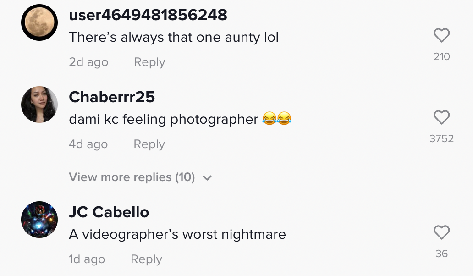
Task: Select the "dami kc feeling photographer" comment text
Action: (x=164, y=120)
